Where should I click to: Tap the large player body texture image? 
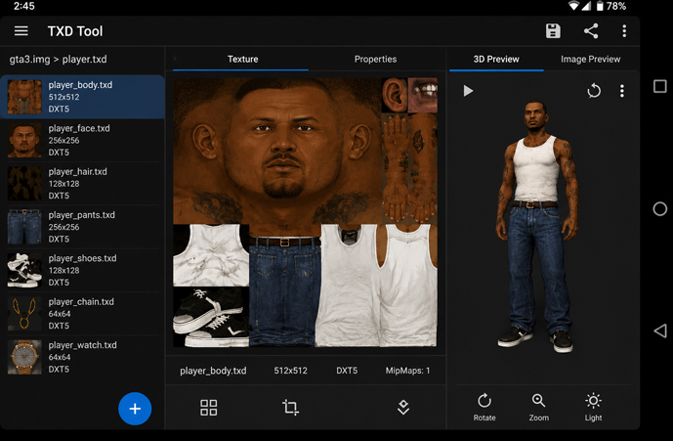point(305,212)
